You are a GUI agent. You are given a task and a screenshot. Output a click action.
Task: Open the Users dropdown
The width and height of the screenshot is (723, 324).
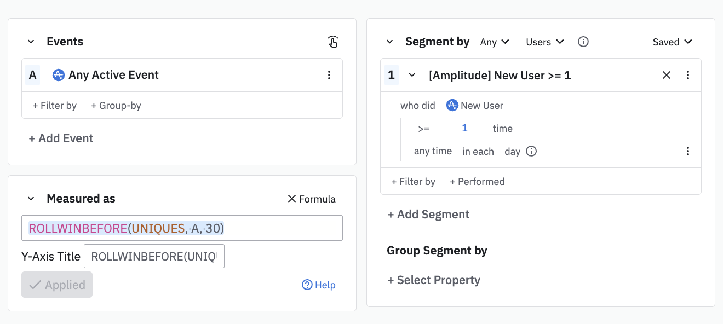544,42
